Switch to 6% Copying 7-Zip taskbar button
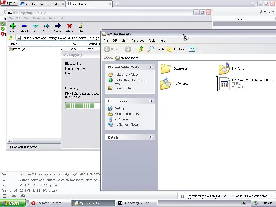The width and height of the screenshot is (276, 207). [136, 203]
